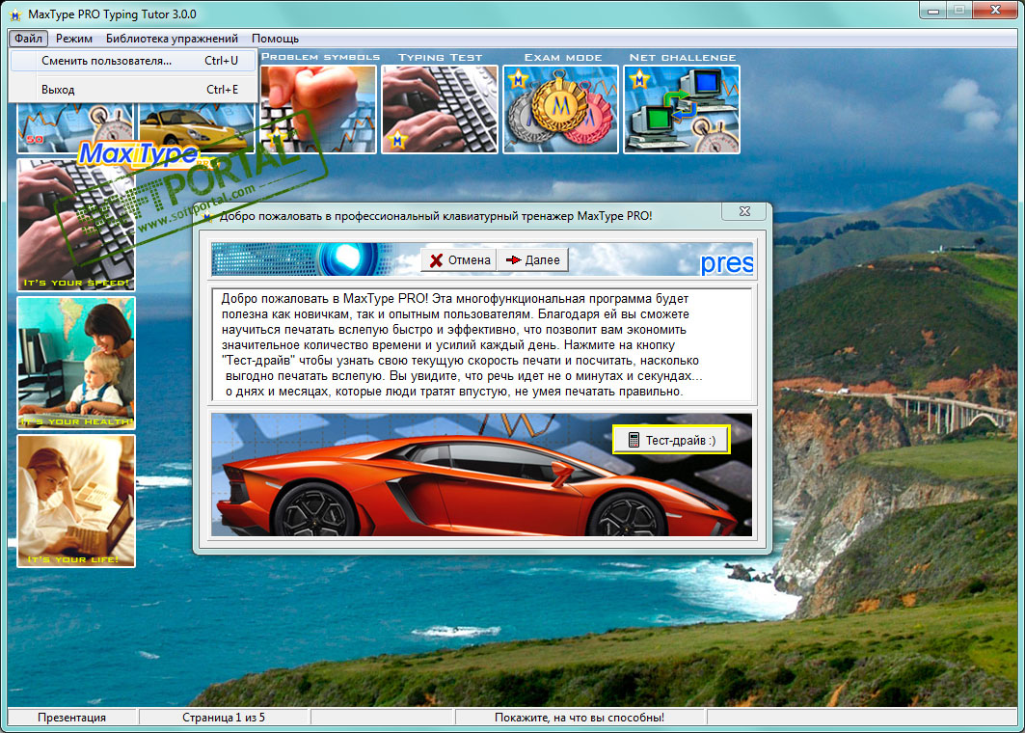Close the welcome dialog
This screenshot has width=1025, height=733.
click(744, 211)
